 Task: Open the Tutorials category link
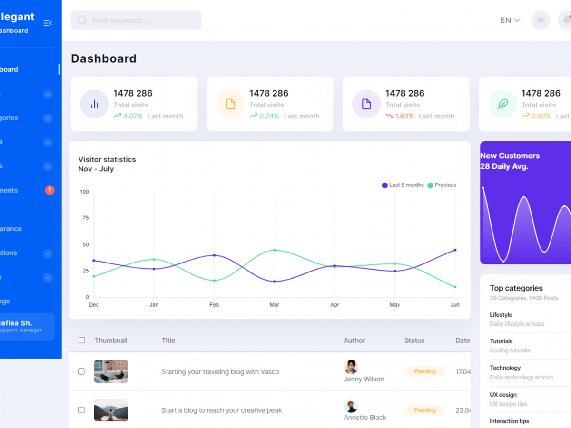[x=501, y=341]
